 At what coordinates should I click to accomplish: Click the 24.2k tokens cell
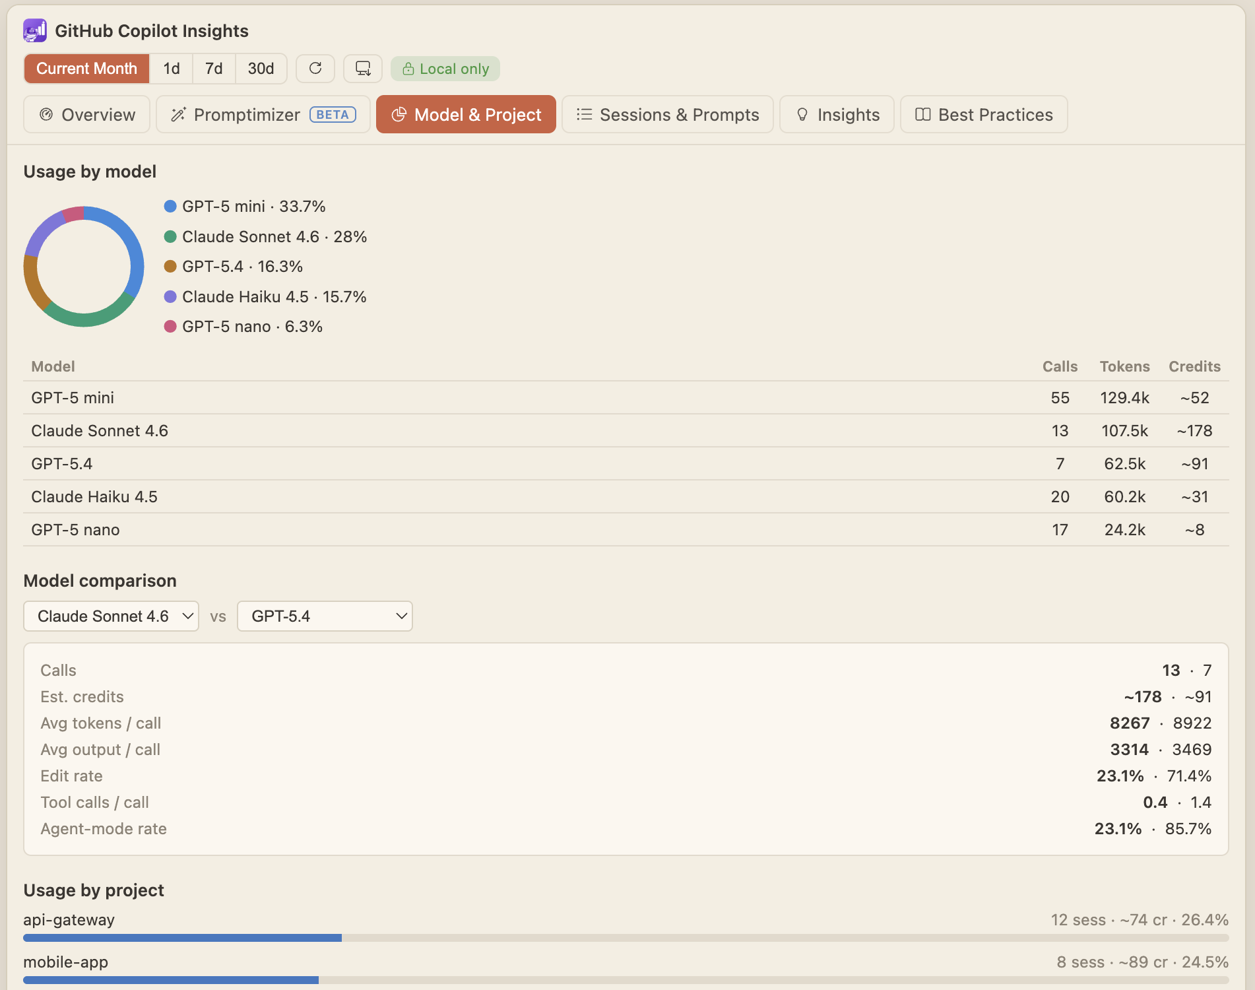coord(1124,529)
